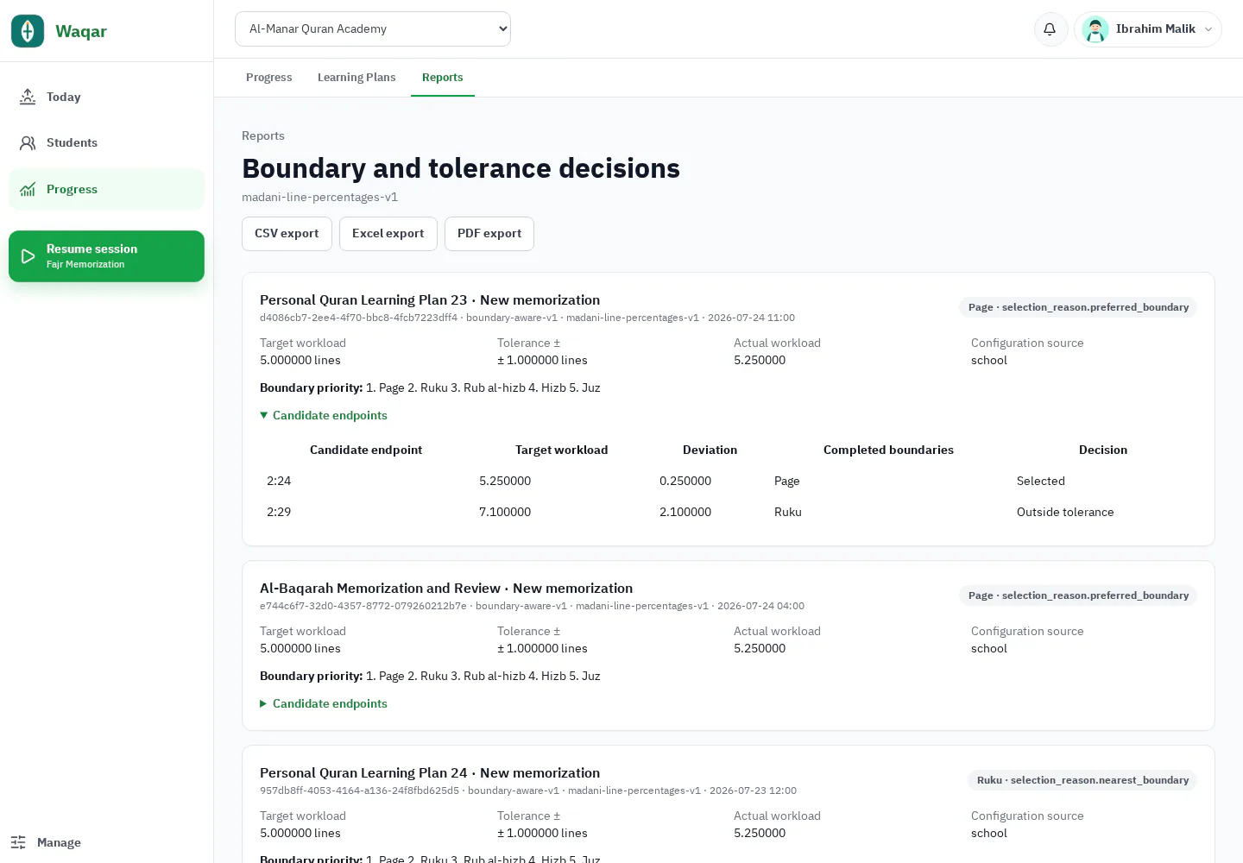Click the Personal Quran Learning Plan 23 title
The width and height of the screenshot is (1243, 863).
(x=430, y=299)
